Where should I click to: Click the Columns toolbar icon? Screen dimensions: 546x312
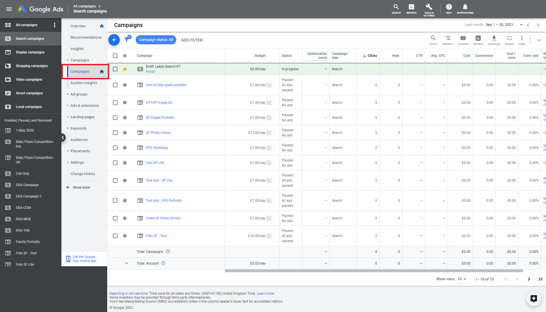(463, 38)
